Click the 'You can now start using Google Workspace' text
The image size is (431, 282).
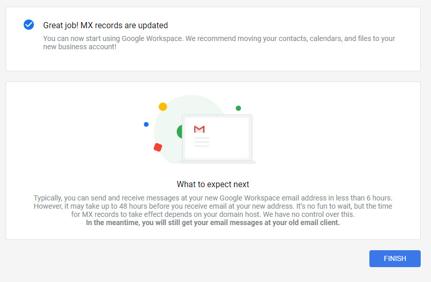113,38
